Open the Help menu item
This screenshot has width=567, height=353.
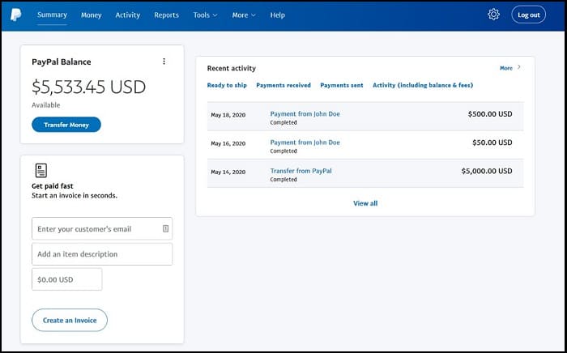277,15
